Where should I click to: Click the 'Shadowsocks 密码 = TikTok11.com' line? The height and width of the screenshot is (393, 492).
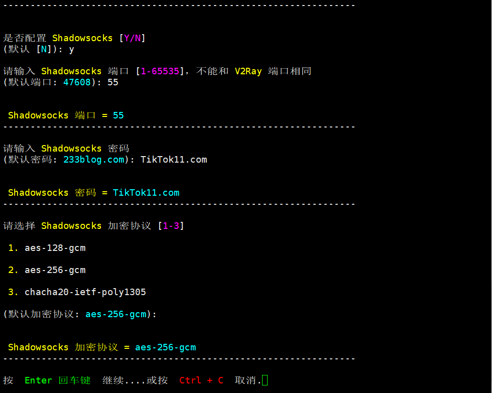94,193
